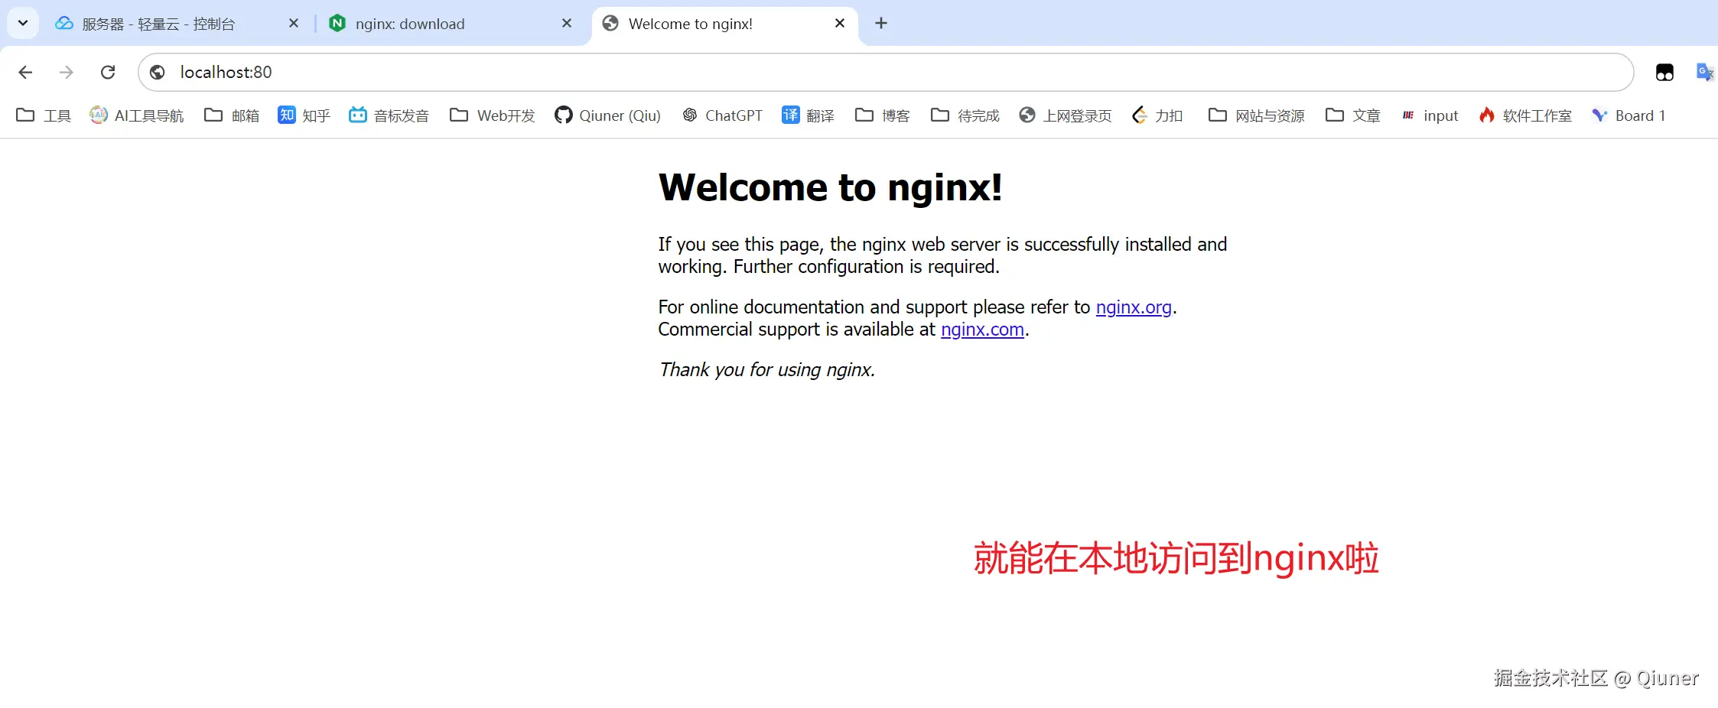Click the Welcome to nginx! heading

(831, 187)
